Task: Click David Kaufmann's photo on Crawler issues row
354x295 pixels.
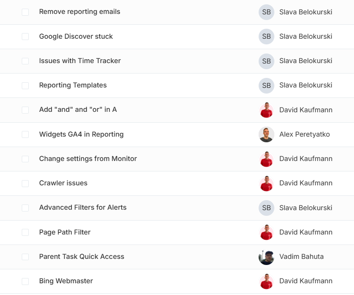Action: [x=266, y=183]
